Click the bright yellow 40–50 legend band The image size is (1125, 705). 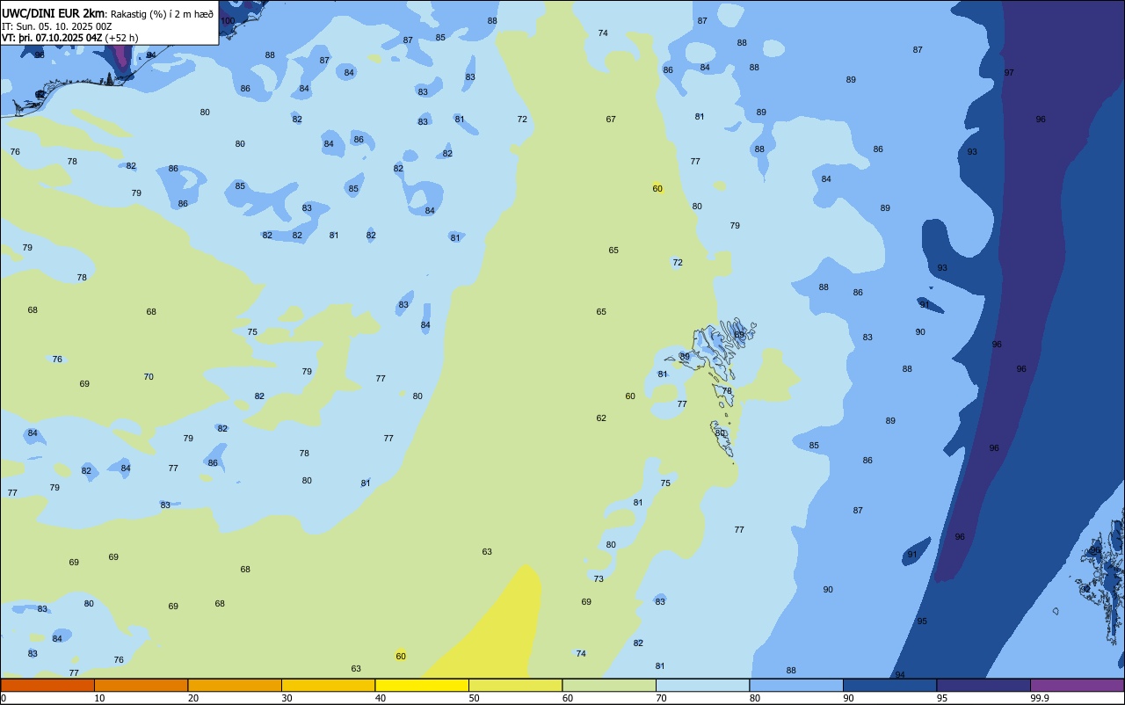click(x=422, y=685)
